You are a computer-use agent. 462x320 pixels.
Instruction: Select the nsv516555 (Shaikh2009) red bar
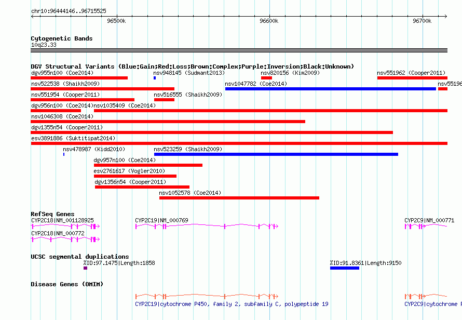coord(164,100)
